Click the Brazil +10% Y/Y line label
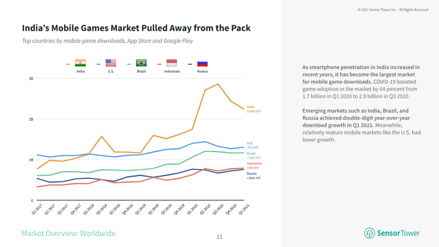The height and width of the screenshot is (247, 439). (254, 156)
